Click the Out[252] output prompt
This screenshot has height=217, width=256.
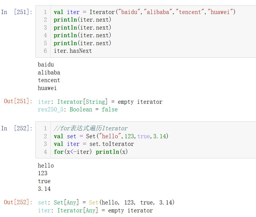[x=18, y=202]
